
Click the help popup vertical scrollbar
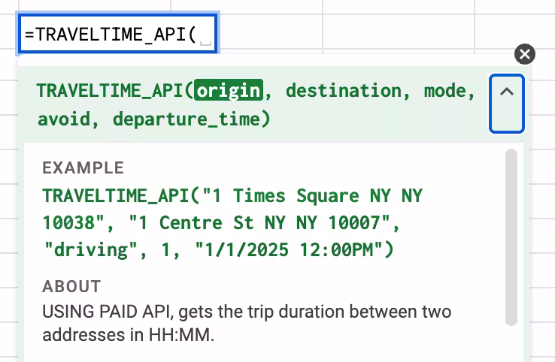[x=511, y=237]
